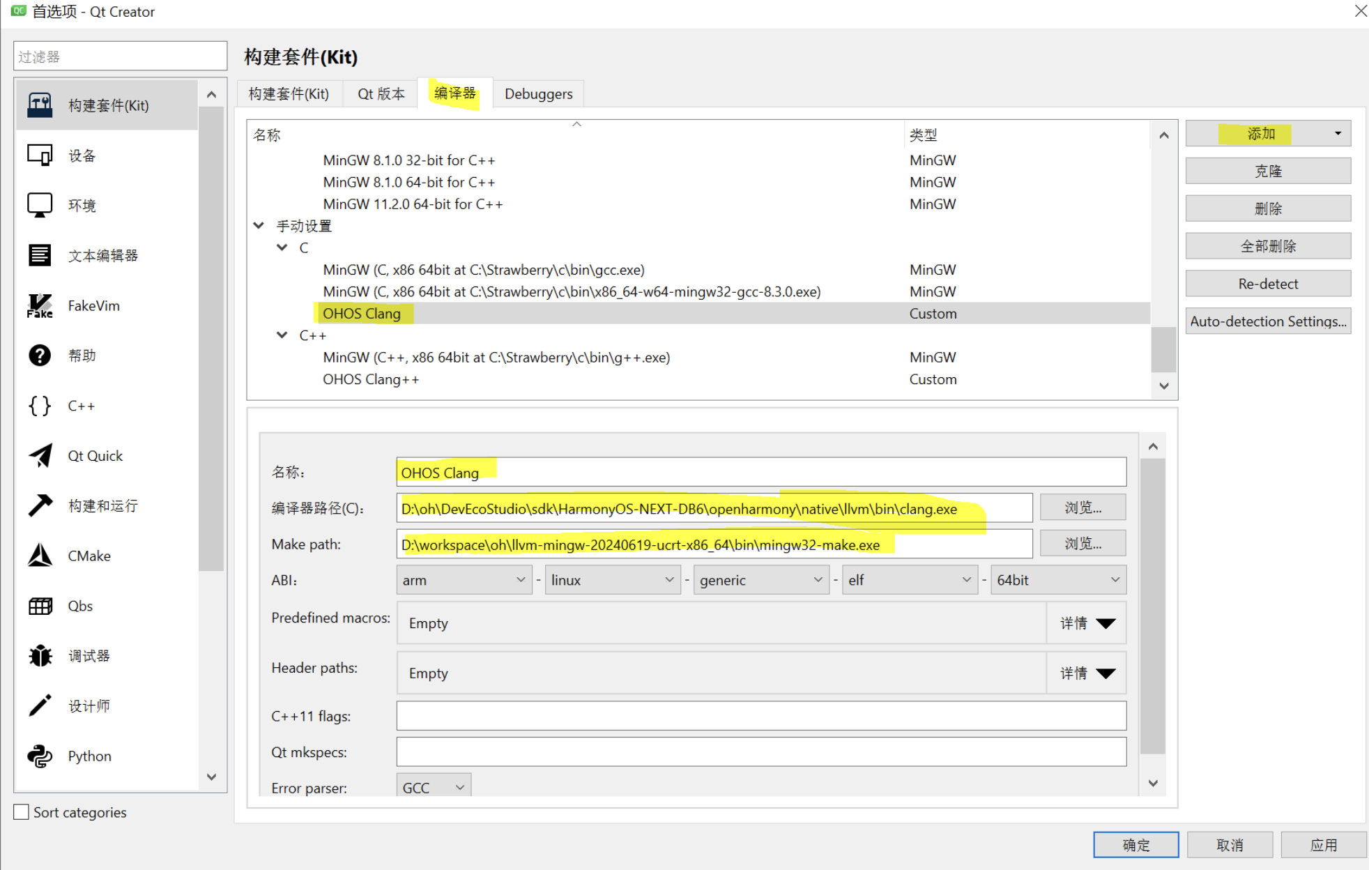Select the CMake category icon

pos(40,556)
